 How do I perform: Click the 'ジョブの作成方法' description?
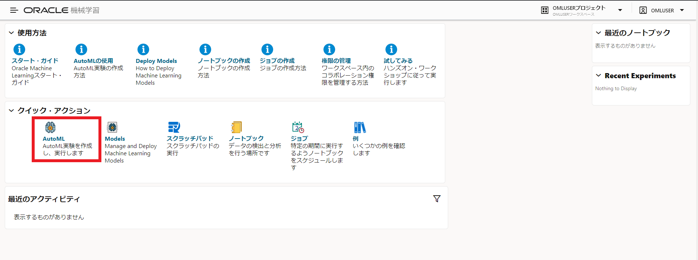283,68
